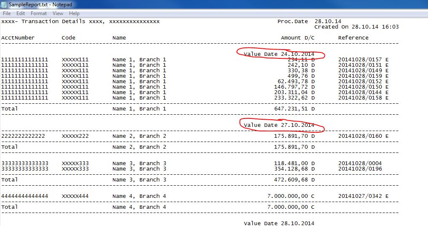The width and height of the screenshot is (428, 226).
Task: Click total amount 647.231,51 D
Action: coord(294,109)
